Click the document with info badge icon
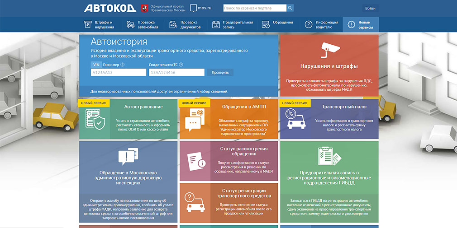Viewport: 457px width, 228px height. [x=196, y=162]
